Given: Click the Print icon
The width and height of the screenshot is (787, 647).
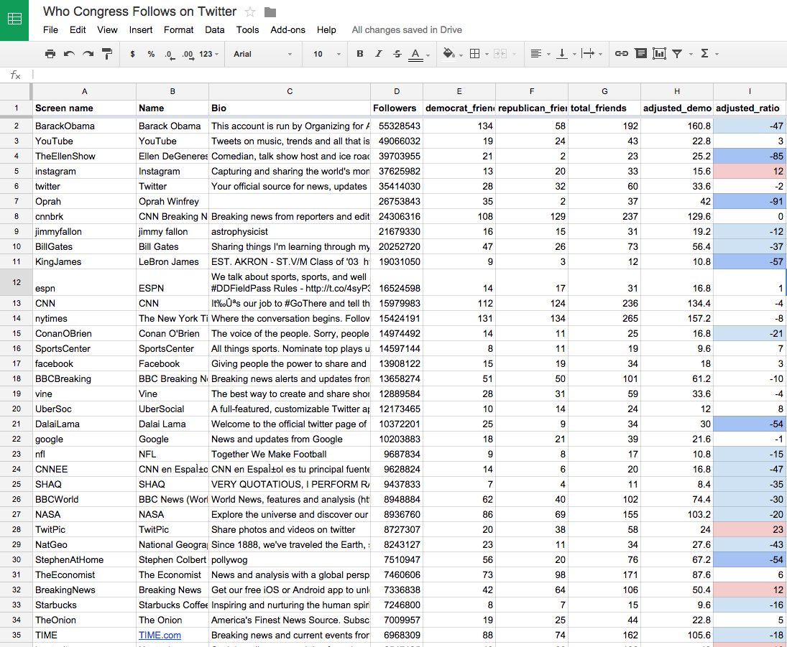Looking at the screenshot, I should click(x=50, y=54).
